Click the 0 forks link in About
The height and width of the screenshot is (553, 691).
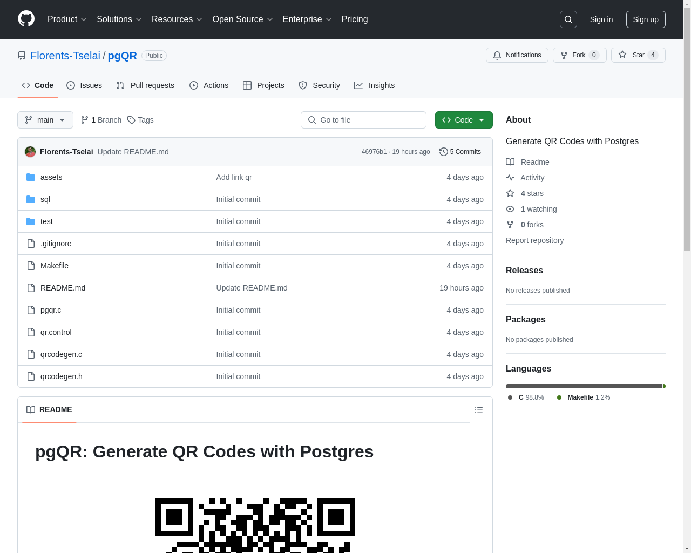525,225
